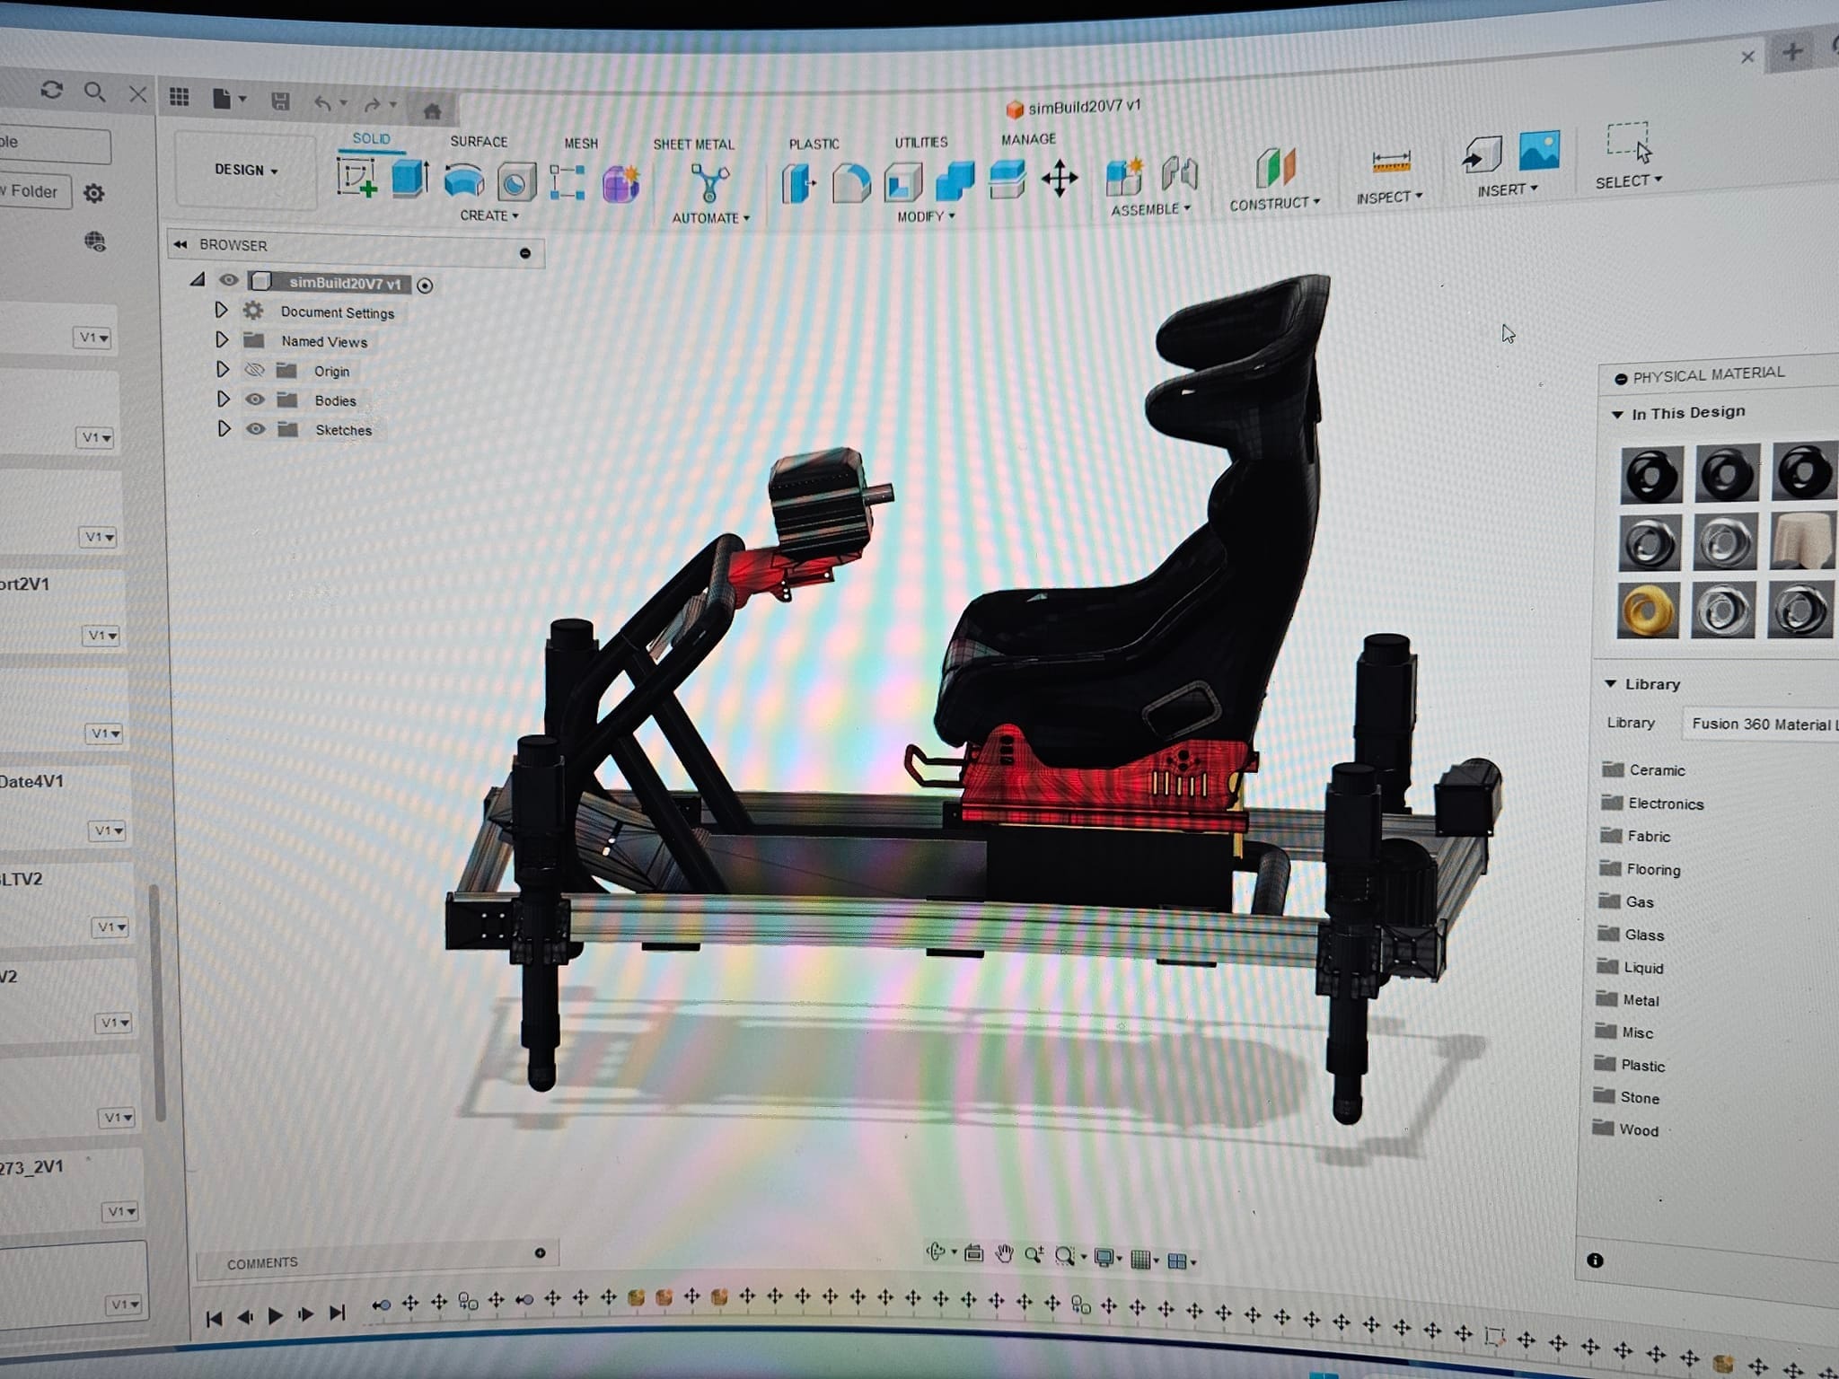Select the gold material swatch
The image size is (1839, 1379).
click(1648, 610)
